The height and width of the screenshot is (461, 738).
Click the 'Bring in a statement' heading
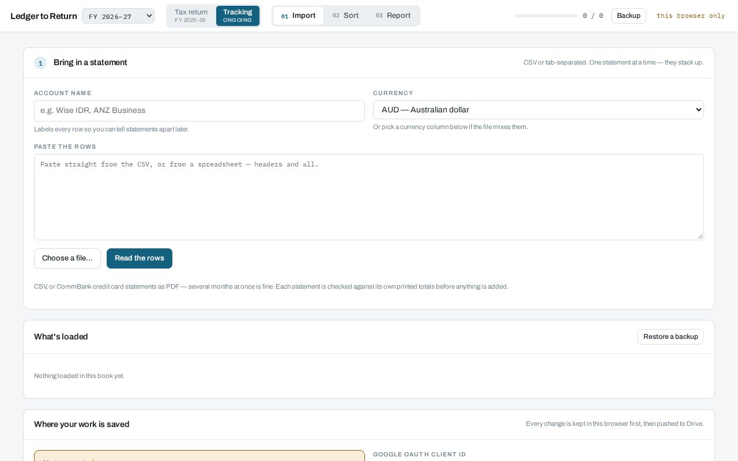91,62
